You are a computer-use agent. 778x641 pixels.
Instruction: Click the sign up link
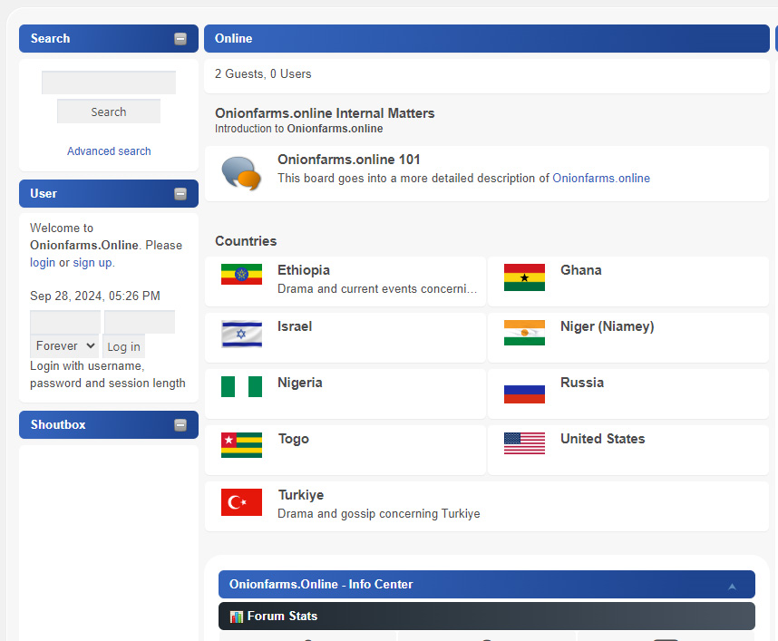92,263
